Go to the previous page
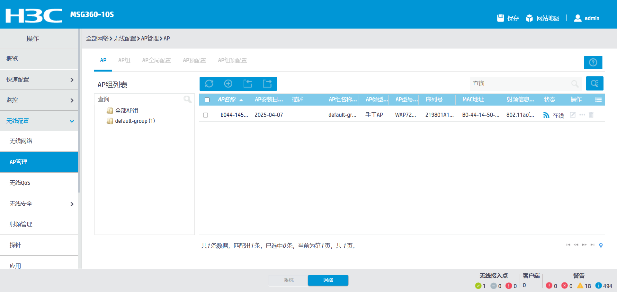The image size is (617, 292). coord(576,245)
